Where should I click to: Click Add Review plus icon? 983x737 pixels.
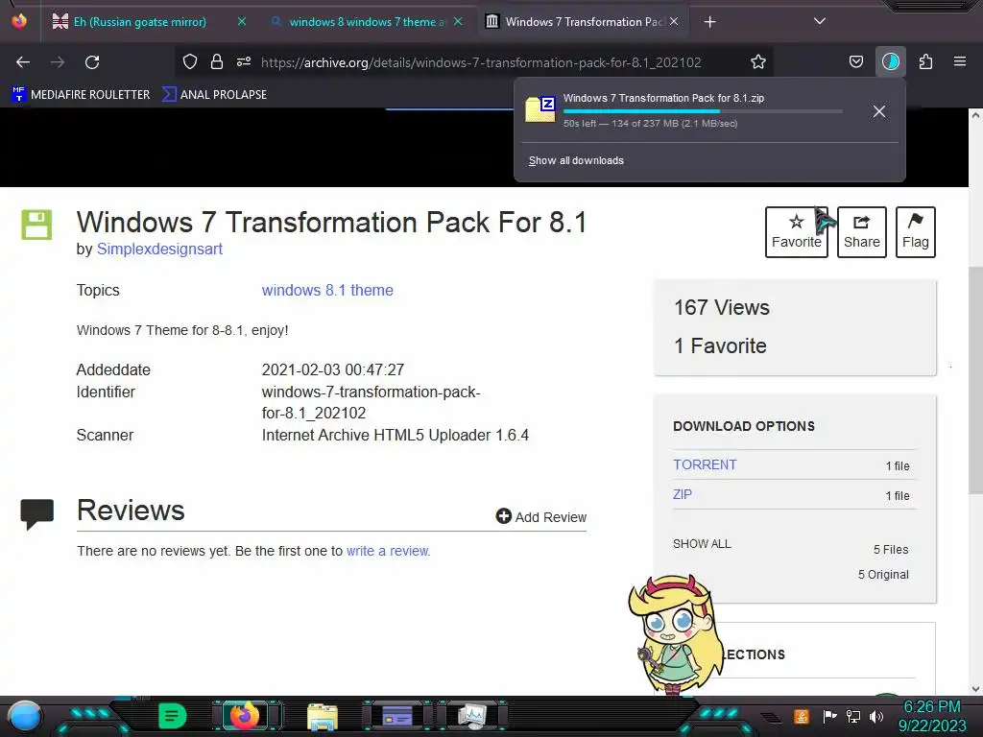click(503, 515)
